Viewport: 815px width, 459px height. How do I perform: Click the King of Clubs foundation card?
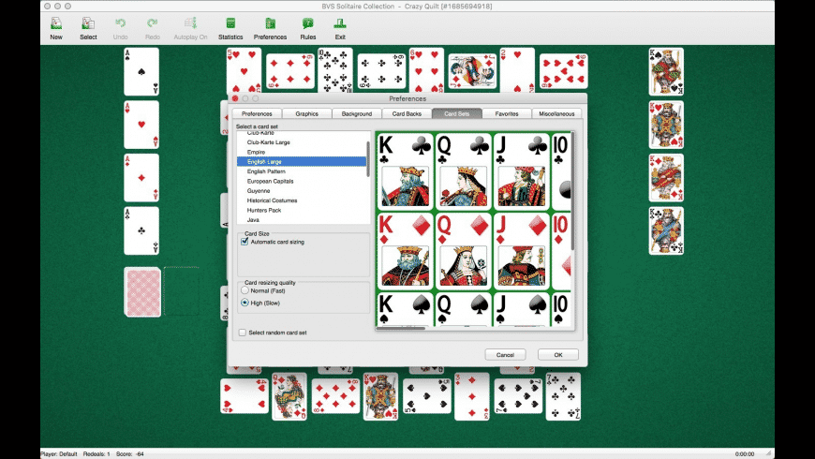(x=666, y=230)
